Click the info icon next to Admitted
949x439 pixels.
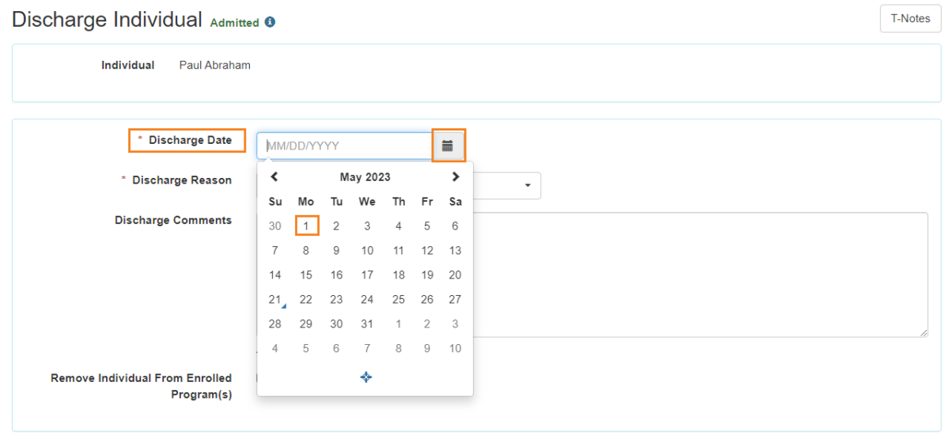coord(270,23)
